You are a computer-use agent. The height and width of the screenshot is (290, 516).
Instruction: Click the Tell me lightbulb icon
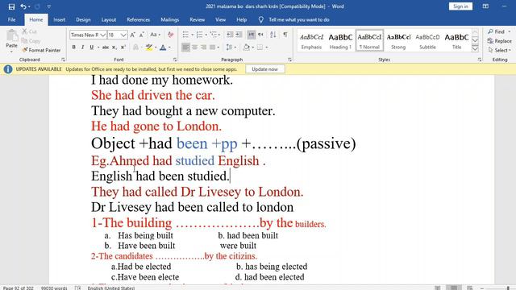point(261,19)
